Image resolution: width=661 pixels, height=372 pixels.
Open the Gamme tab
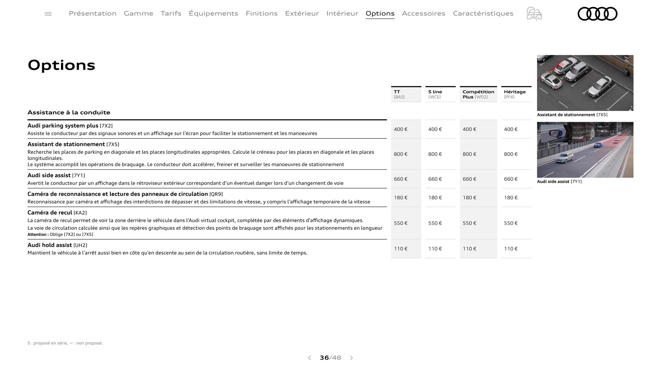point(139,13)
